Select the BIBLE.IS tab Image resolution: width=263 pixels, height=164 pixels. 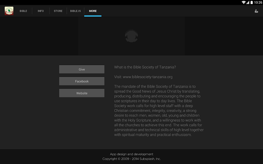click(76, 11)
